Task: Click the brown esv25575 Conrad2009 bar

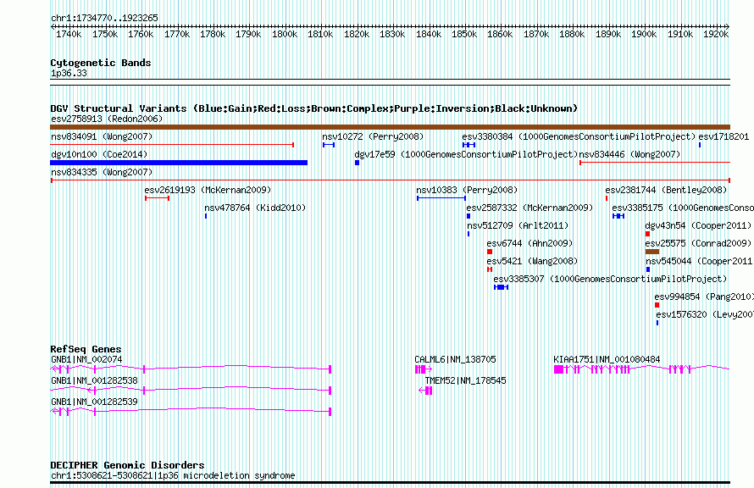Action: click(652, 252)
